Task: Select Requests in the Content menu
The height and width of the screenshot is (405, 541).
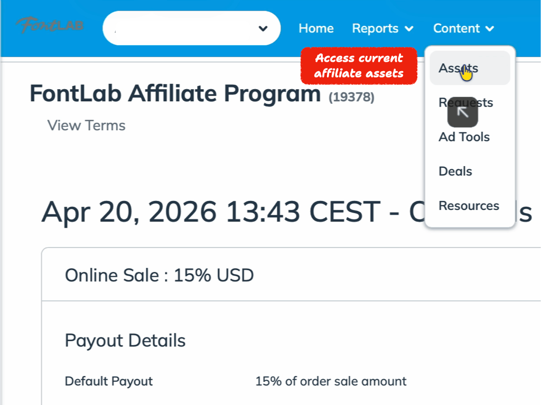Action: tap(465, 102)
